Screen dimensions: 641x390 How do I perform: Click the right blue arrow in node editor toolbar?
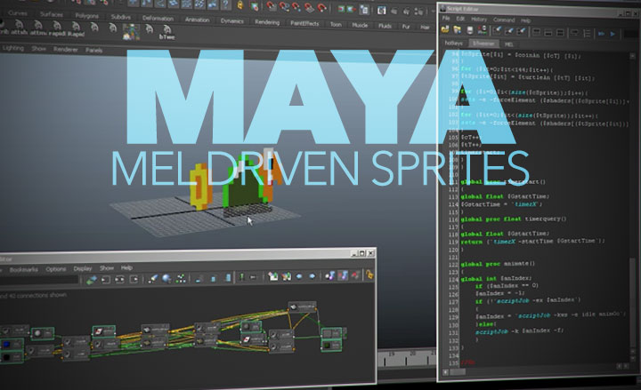312,276
